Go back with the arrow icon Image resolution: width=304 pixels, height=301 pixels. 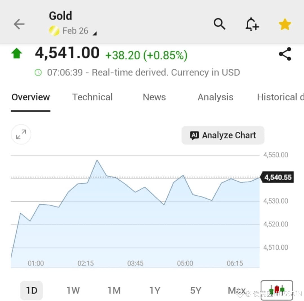(x=19, y=24)
